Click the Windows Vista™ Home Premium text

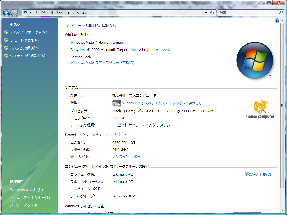(97, 43)
